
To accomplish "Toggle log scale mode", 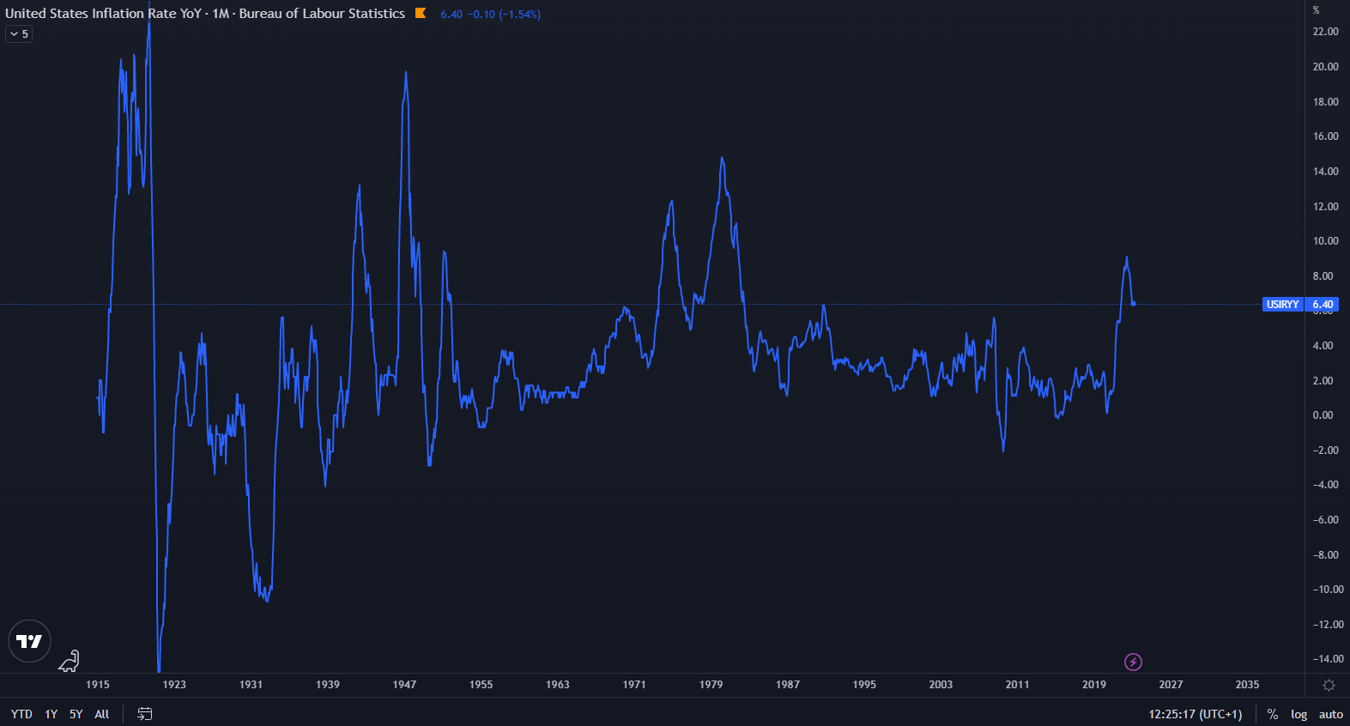I will tap(1299, 714).
